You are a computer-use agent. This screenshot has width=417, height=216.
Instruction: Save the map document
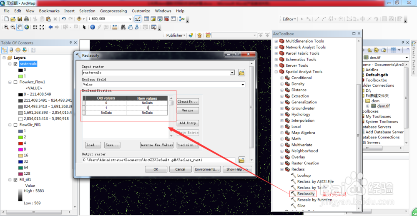point(20,19)
